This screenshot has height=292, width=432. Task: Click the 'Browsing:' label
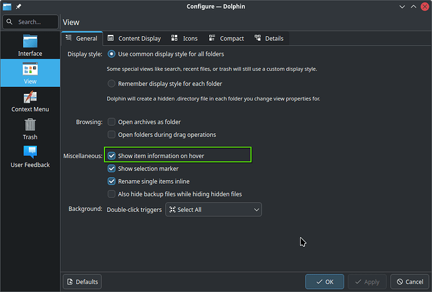(89, 122)
